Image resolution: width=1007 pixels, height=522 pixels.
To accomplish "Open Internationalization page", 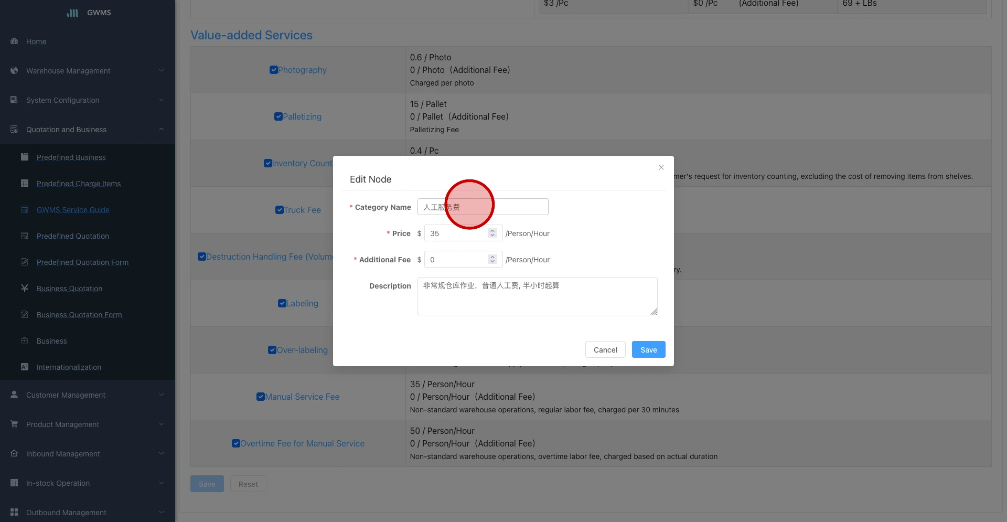I will pos(69,367).
